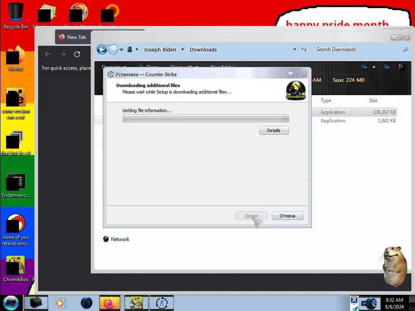Screen dimensions: 415x311
Task: Click the Details button in the installer
Action: 274,130
